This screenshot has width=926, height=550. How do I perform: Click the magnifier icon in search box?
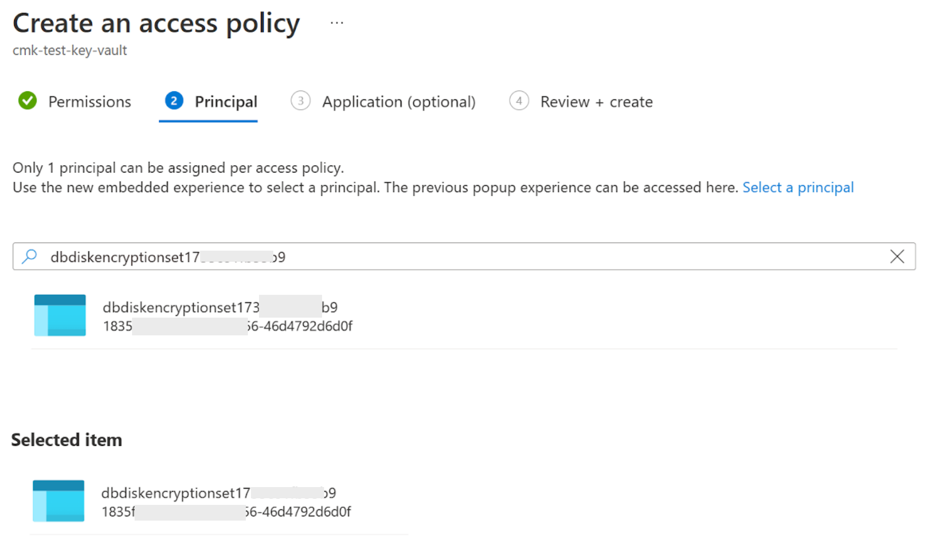[30, 256]
